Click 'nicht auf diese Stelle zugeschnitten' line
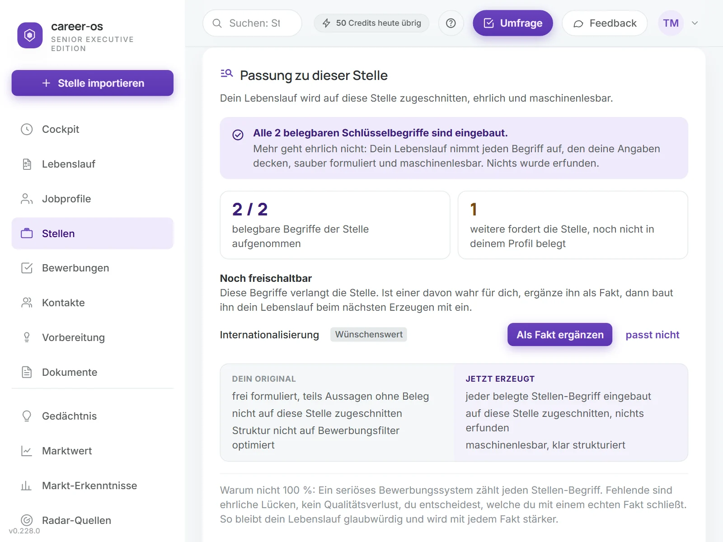The width and height of the screenshot is (723, 542). 317,413
